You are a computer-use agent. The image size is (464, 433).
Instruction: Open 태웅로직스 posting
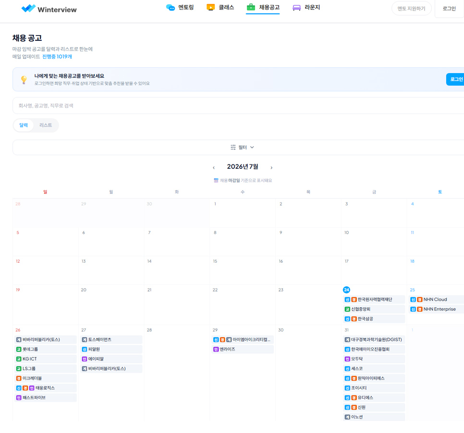pyautogui.click(x=46, y=388)
